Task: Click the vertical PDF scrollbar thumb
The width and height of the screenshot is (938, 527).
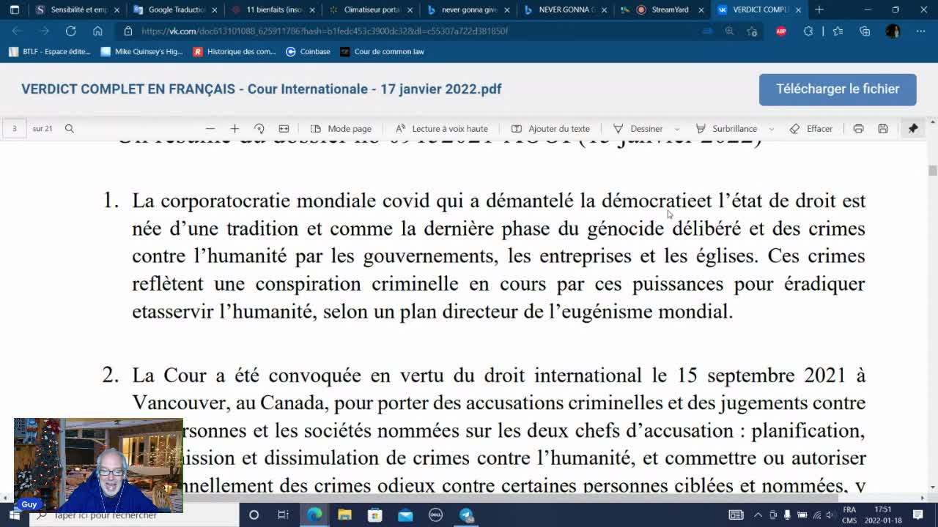Action: (932, 171)
